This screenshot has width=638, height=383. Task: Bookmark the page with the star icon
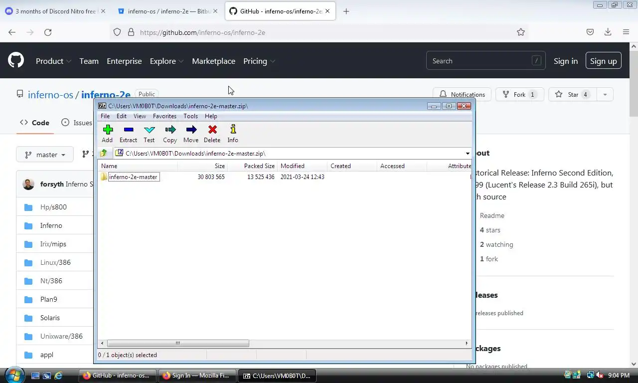(521, 32)
